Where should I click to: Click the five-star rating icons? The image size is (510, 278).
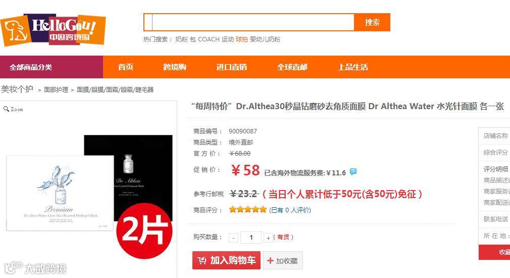(248, 209)
